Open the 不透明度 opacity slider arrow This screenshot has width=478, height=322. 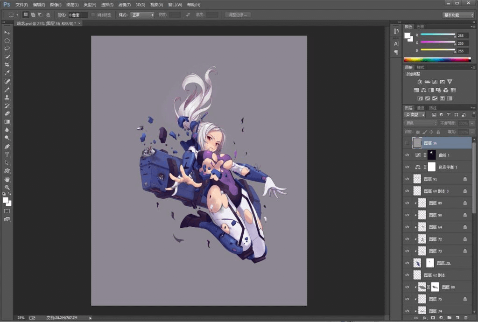pyautogui.click(x=472, y=123)
